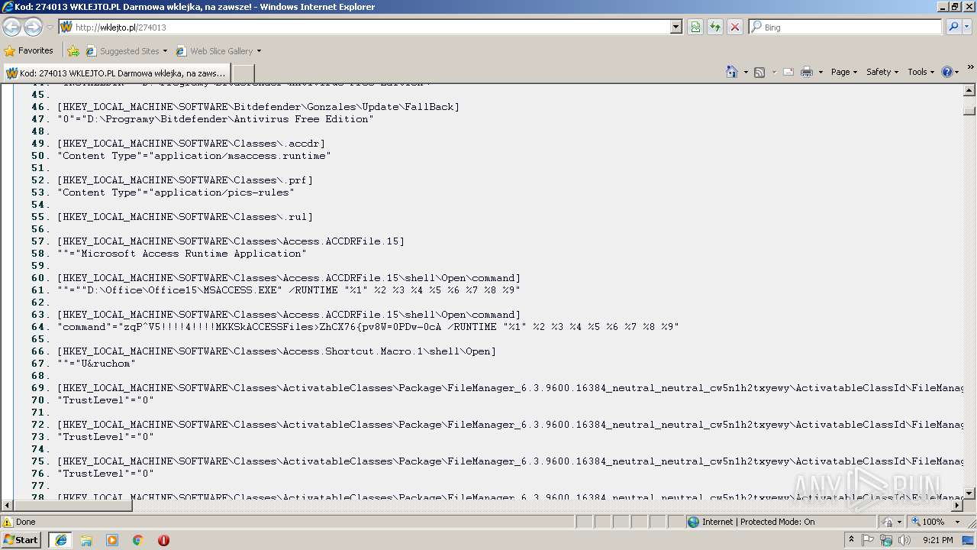Click line 67 "U&ruchom" value
The image size is (977, 550).
coord(96,364)
